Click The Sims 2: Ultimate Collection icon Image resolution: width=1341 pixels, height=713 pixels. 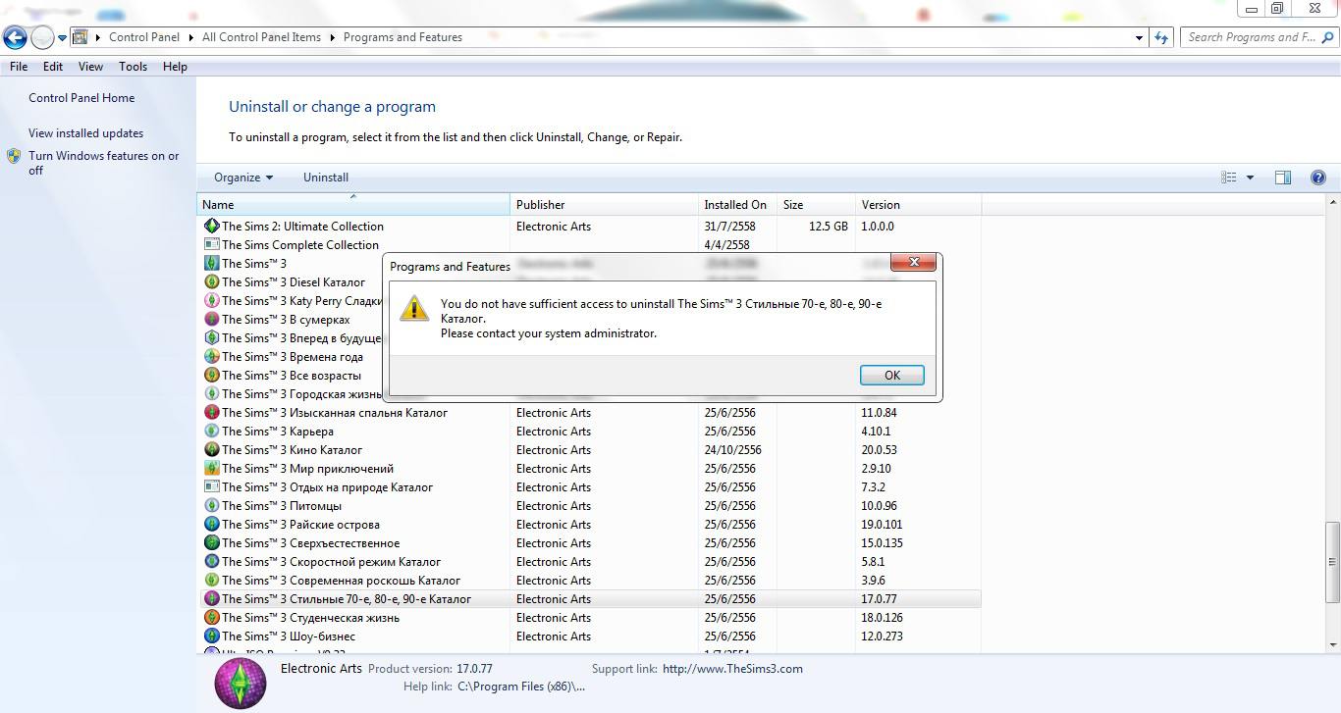[x=211, y=227]
